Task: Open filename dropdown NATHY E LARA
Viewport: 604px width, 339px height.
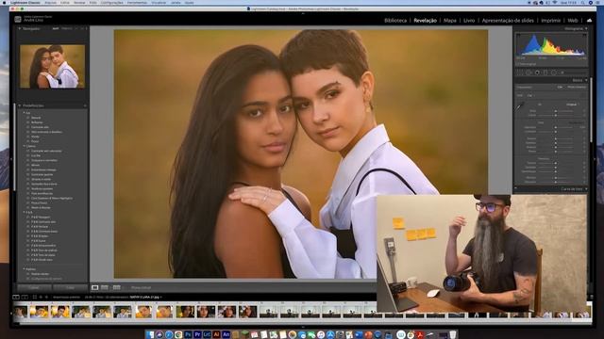Action: (145, 297)
